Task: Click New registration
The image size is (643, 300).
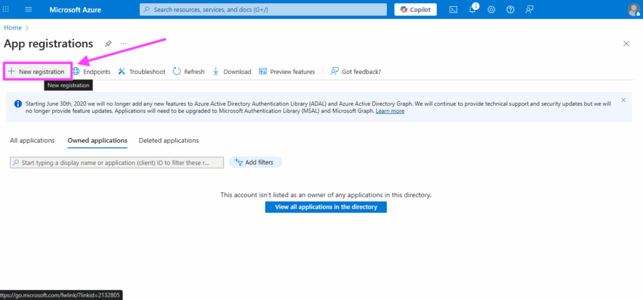Action: (x=36, y=71)
